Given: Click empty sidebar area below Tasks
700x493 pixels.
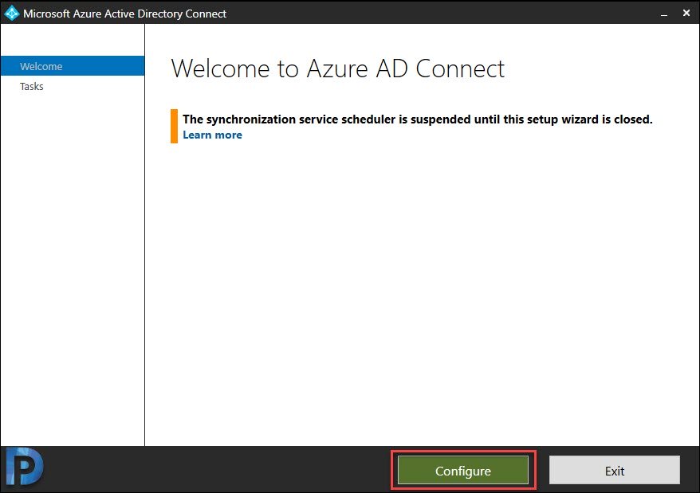Looking at the screenshot, I should coord(73,268).
